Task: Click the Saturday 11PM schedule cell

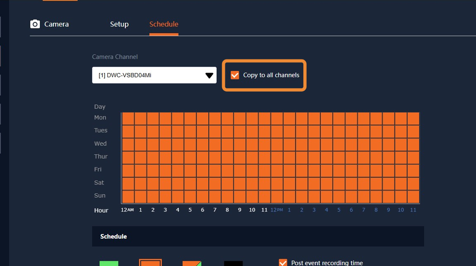Action: [x=413, y=184]
